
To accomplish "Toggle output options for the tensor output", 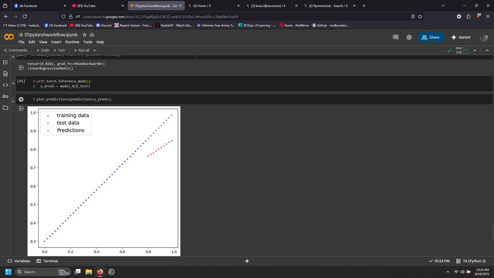I will (21, 68).
